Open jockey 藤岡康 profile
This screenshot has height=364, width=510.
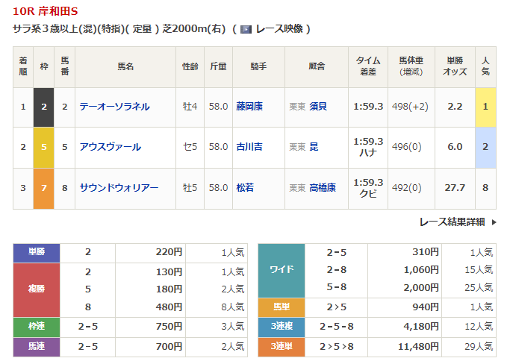[x=249, y=107]
